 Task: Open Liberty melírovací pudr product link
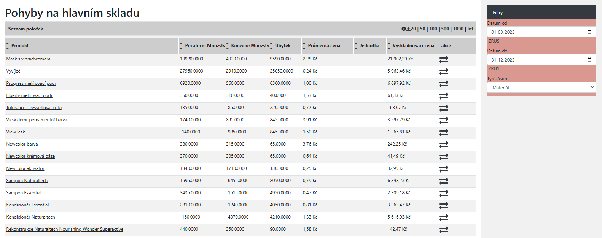pyautogui.click(x=29, y=95)
